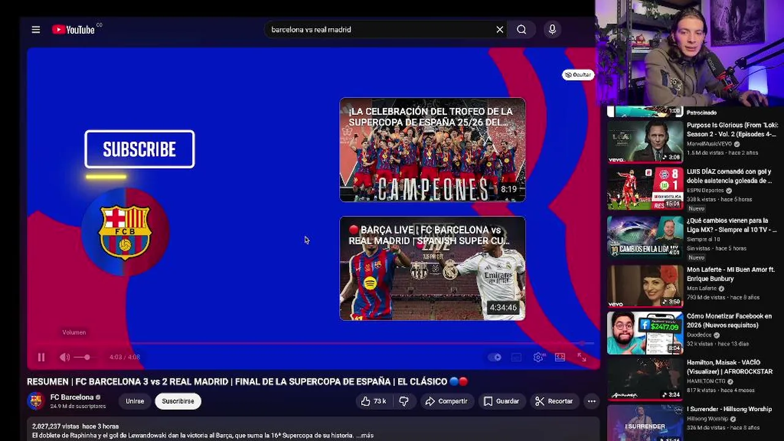Image resolution: width=784 pixels, height=441 pixels.
Task: Like the video with the thumbs-up 73 k button
Action: [374, 401]
